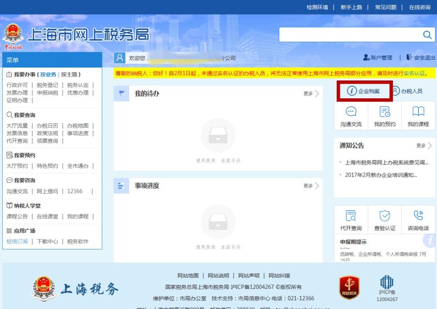Click the 办税人员 person icon
437x309 pixels.
tap(395, 91)
